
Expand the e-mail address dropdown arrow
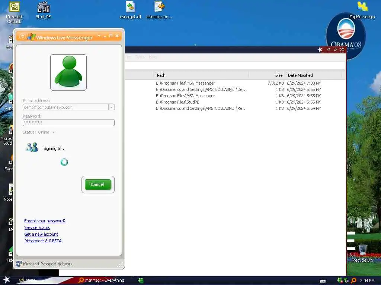coord(112,107)
